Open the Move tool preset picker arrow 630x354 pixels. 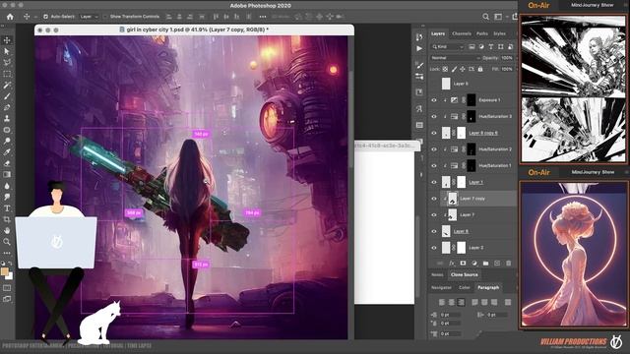point(35,17)
